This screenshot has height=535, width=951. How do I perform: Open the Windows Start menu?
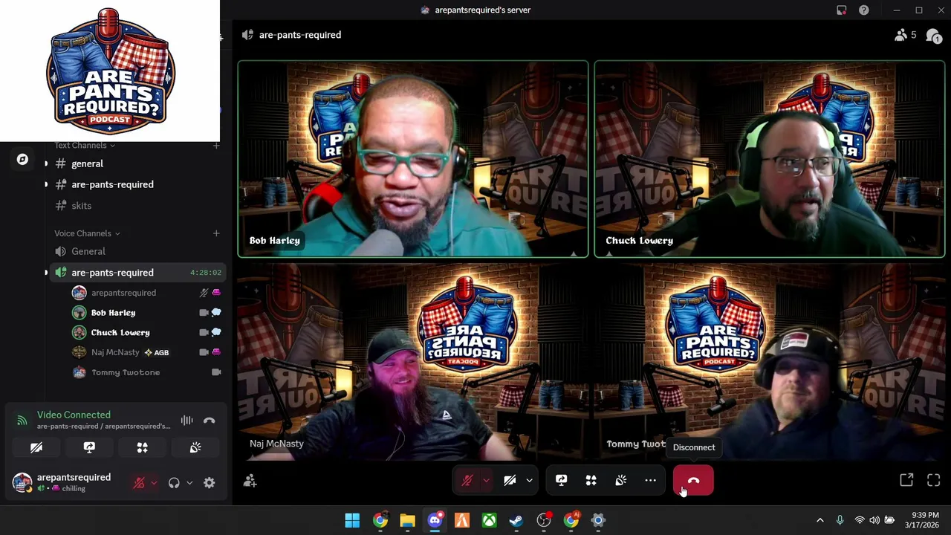(352, 520)
